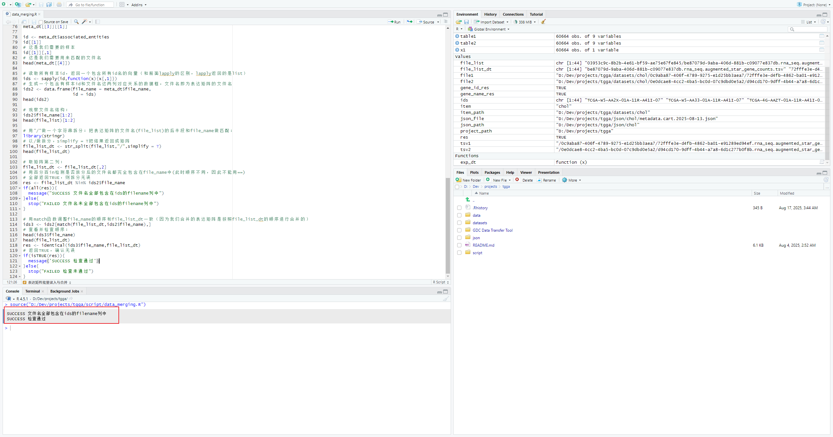
Task: Open code tools magic wand
Action: click(85, 22)
